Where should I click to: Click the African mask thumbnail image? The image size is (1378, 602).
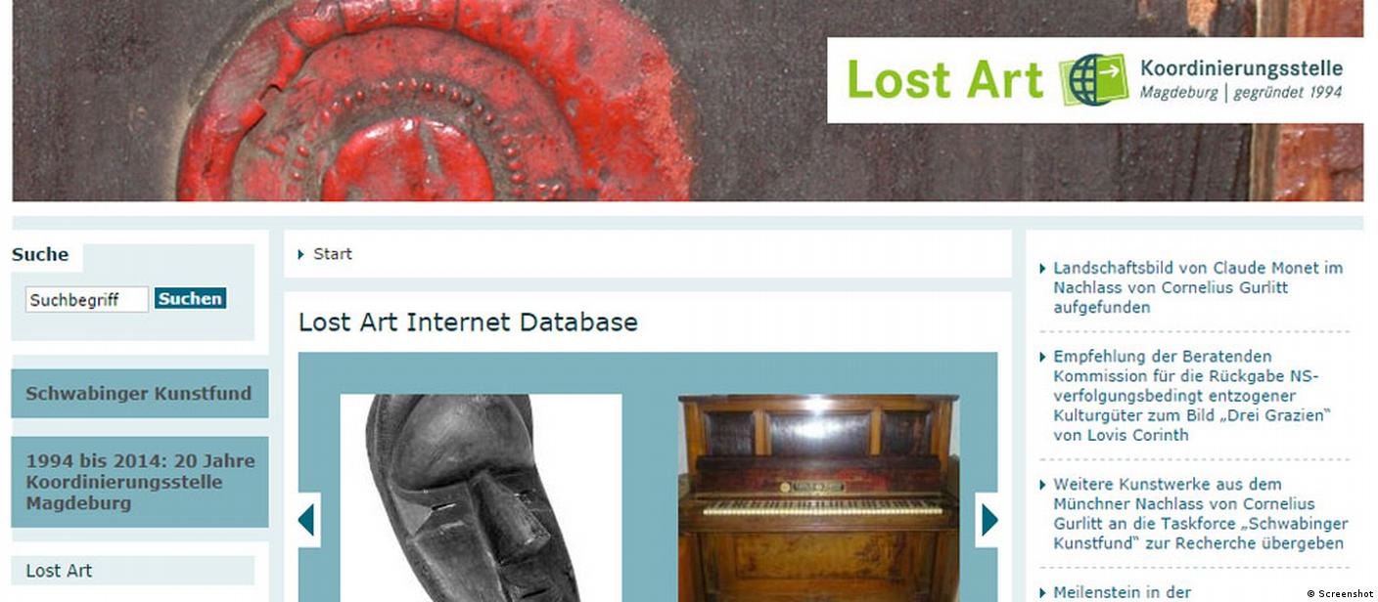(x=481, y=498)
